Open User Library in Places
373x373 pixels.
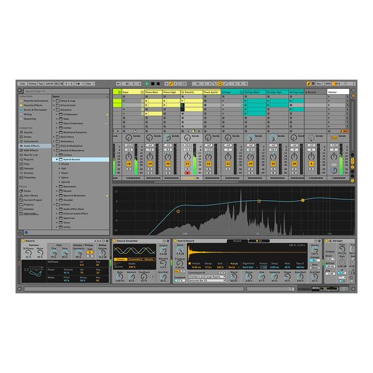[x=31, y=196]
